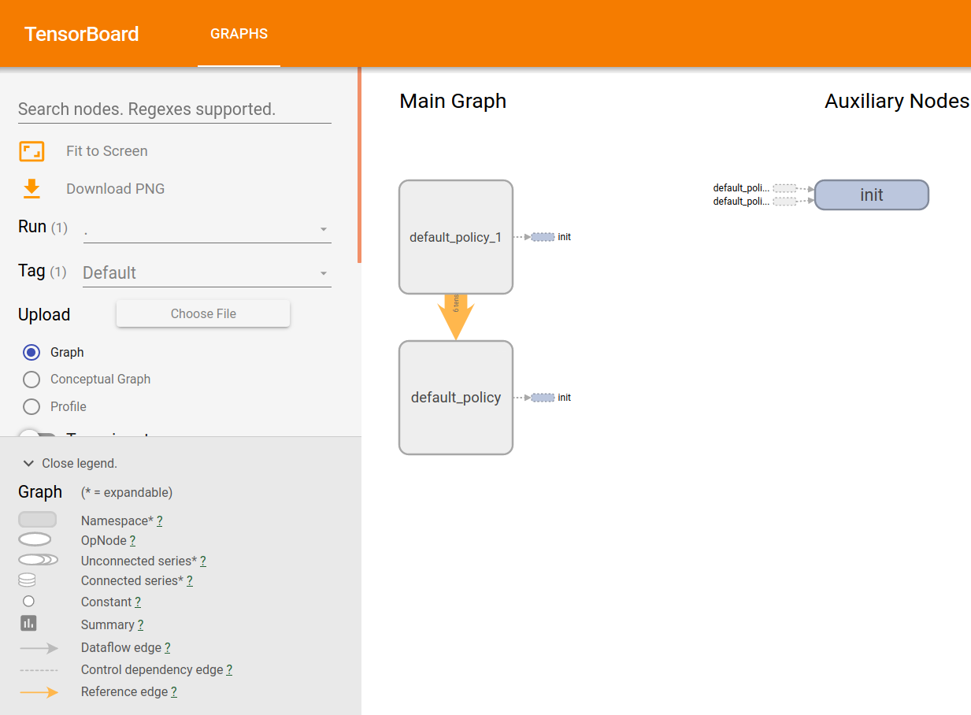971x715 pixels.
Task: Select the Conceptual Graph radio option
Action: (32, 380)
